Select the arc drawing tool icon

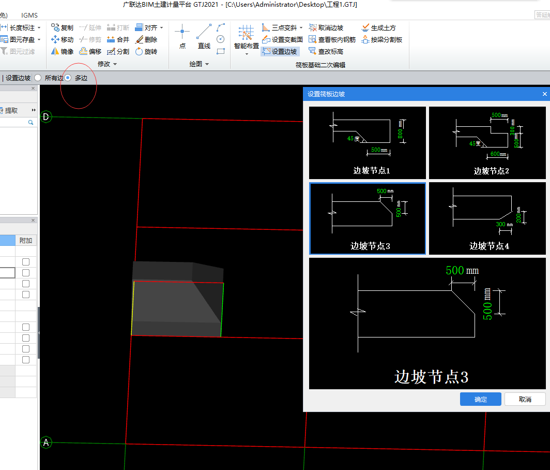pyautogui.click(x=221, y=27)
